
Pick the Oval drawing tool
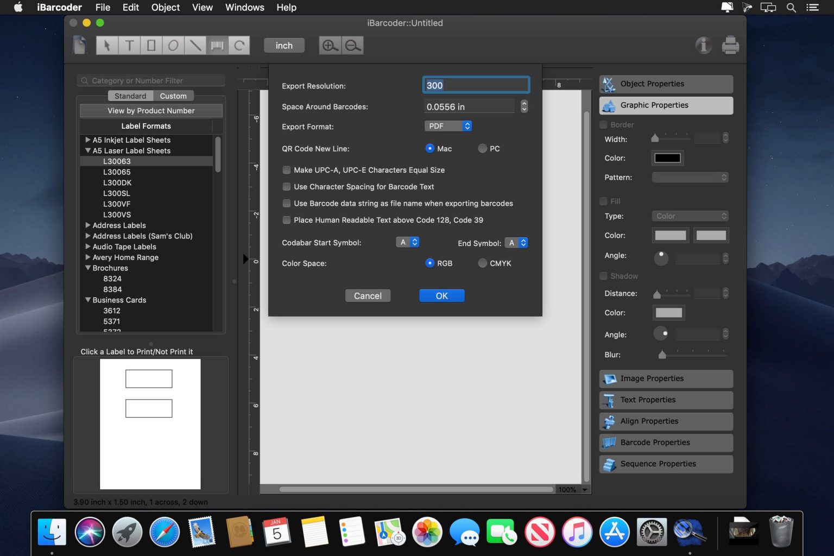point(173,45)
